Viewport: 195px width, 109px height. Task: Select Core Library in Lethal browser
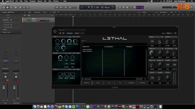pyautogui.click(x=87, y=49)
